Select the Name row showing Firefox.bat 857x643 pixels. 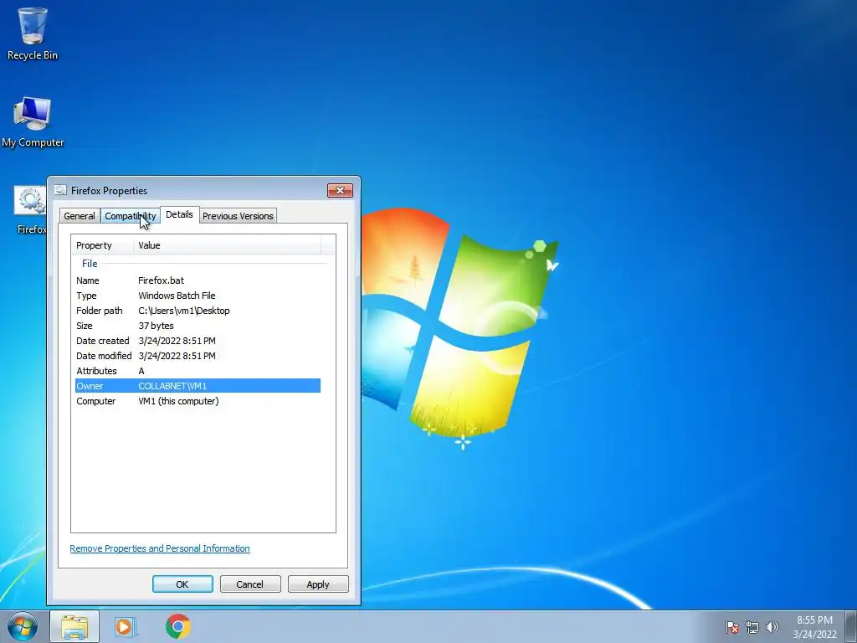(198, 280)
